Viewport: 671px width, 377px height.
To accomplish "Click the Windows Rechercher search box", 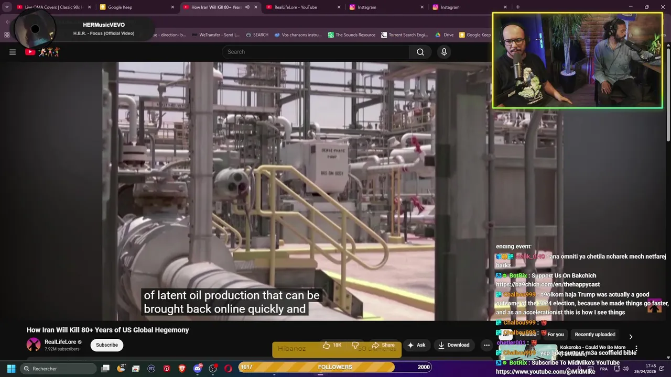I will [x=59, y=369].
